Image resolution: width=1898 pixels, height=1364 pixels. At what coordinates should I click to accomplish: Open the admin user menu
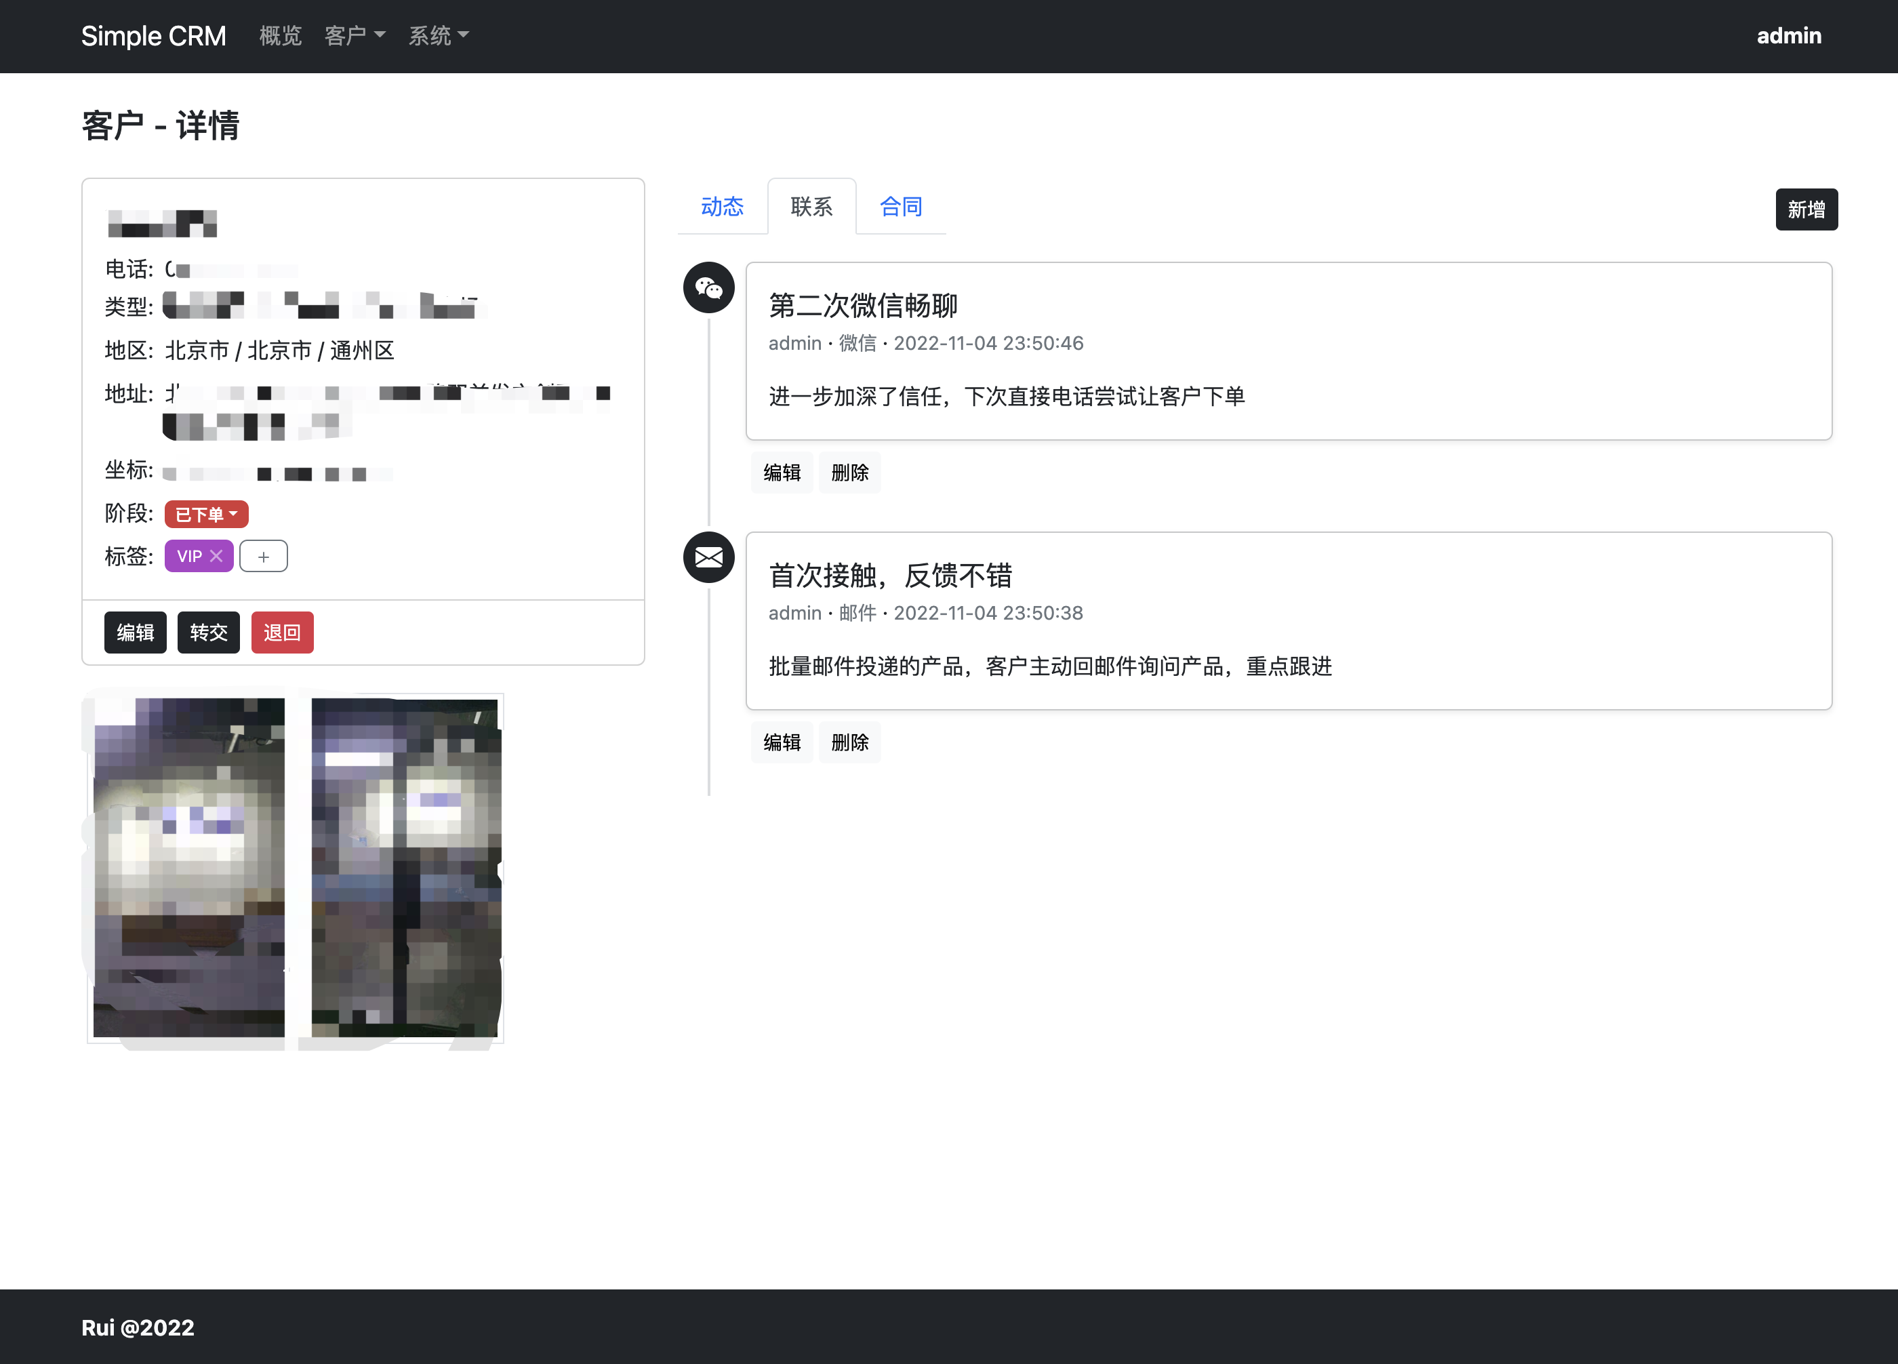(1788, 36)
